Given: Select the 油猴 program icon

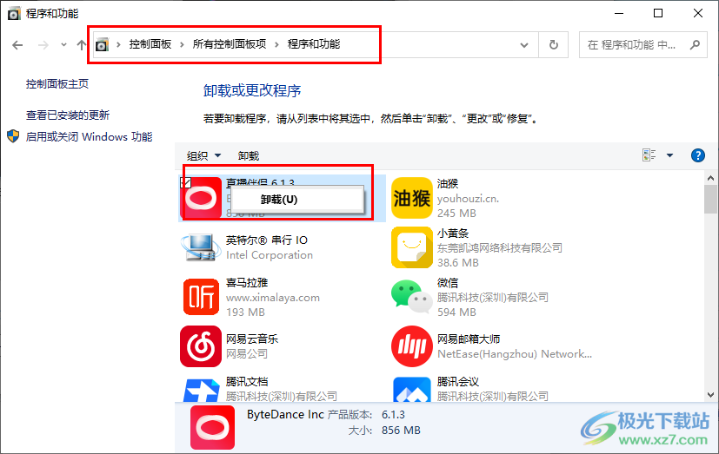Looking at the screenshot, I should (412, 198).
